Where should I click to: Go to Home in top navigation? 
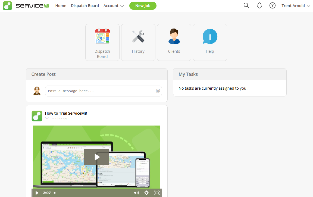click(61, 6)
